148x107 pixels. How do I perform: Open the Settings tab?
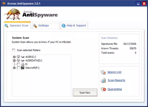46,26
